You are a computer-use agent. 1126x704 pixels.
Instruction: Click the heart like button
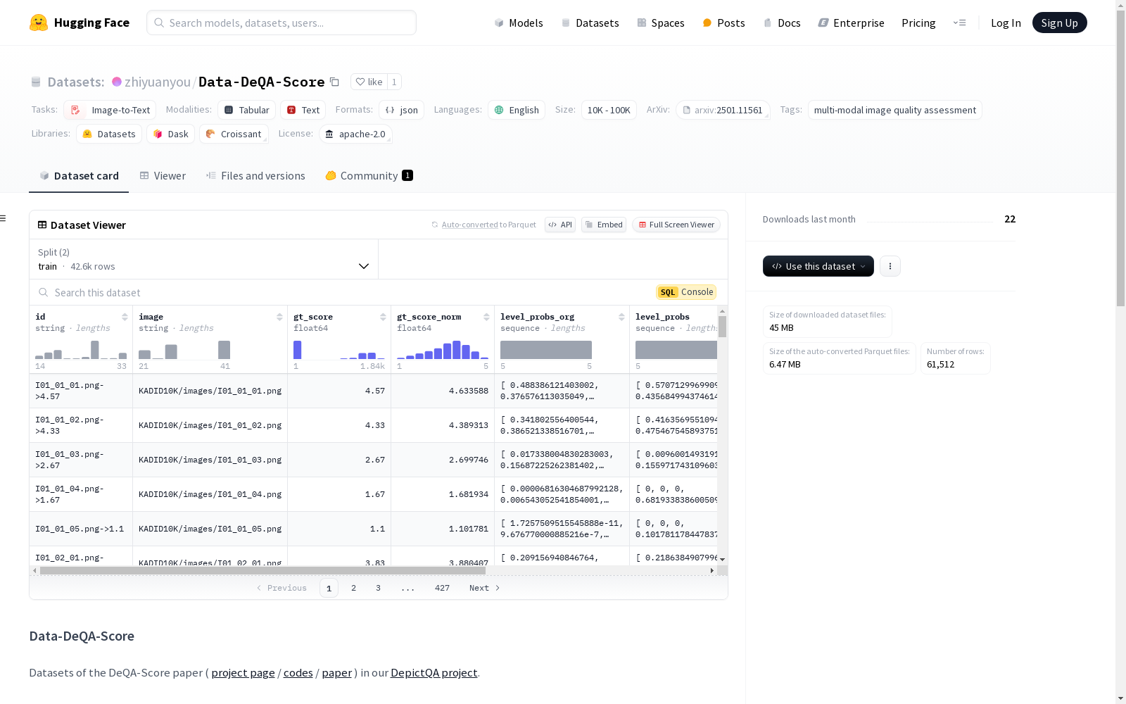click(369, 82)
